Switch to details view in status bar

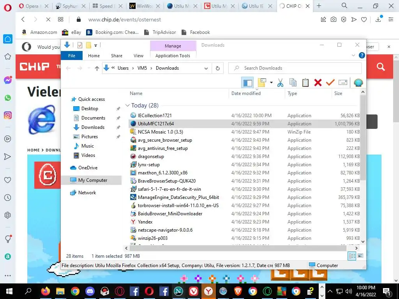(x=352, y=256)
